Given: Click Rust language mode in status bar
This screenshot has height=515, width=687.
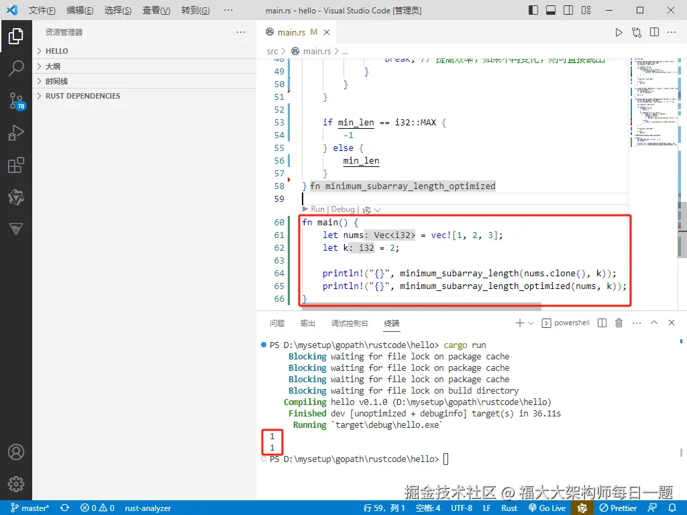Looking at the screenshot, I should (x=509, y=508).
